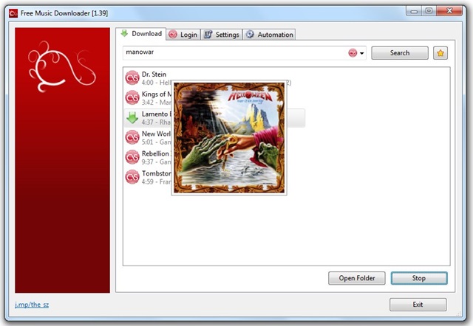The height and width of the screenshot is (326, 473).
Task: Maximize the Free Music Downloader window
Action: (429, 11)
